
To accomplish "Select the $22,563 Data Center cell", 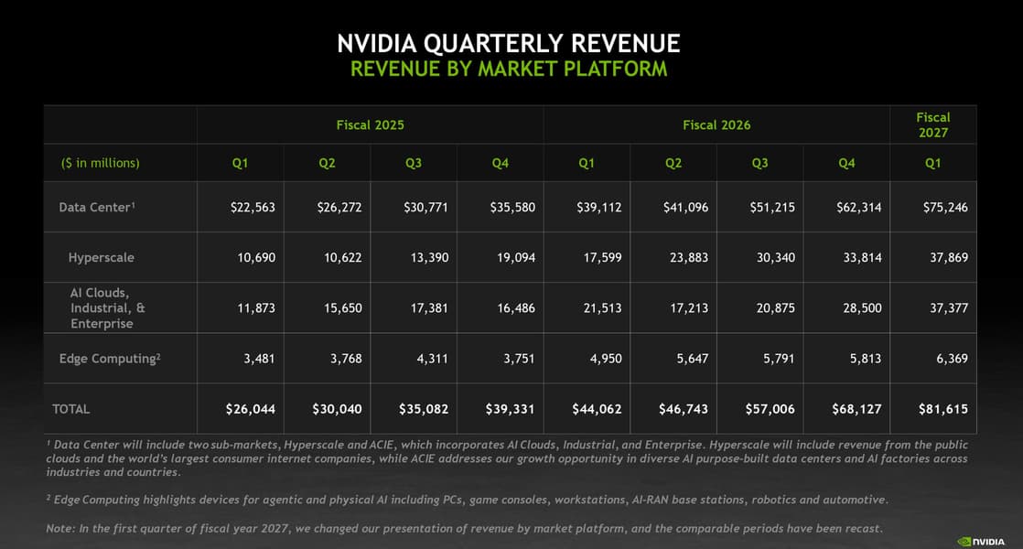I will click(x=253, y=208).
